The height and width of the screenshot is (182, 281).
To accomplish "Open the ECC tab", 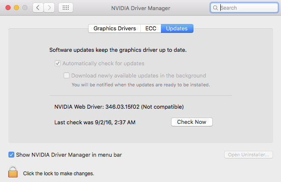I will tap(151, 29).
